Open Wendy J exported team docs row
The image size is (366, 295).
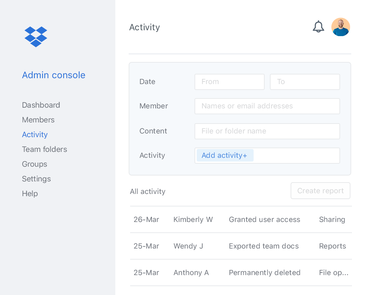coord(240,246)
